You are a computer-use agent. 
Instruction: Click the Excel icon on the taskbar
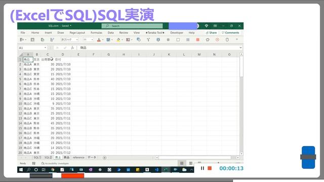(x=166, y=170)
